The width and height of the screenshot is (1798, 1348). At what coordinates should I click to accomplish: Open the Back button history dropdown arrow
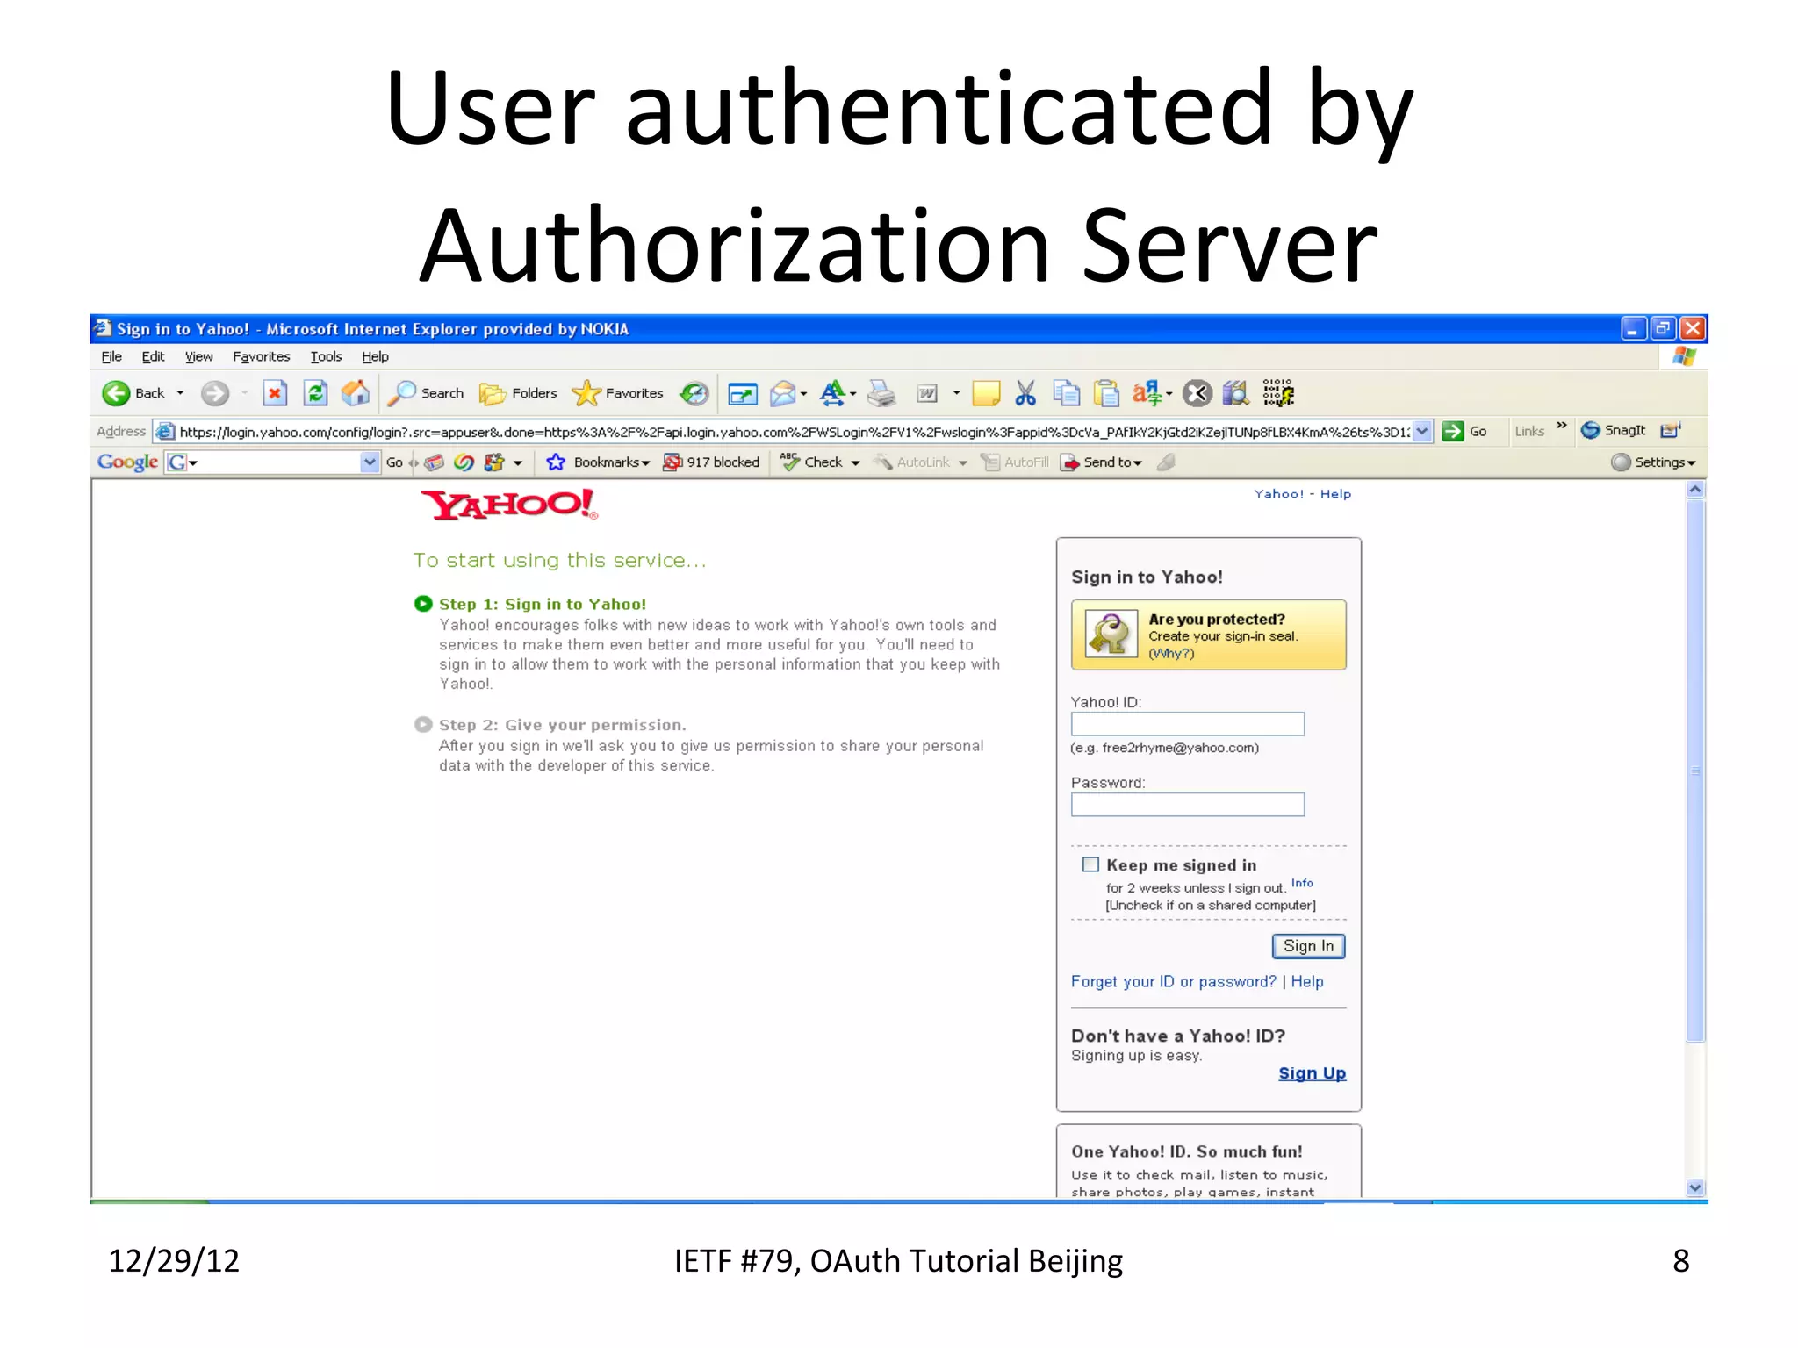point(180,393)
